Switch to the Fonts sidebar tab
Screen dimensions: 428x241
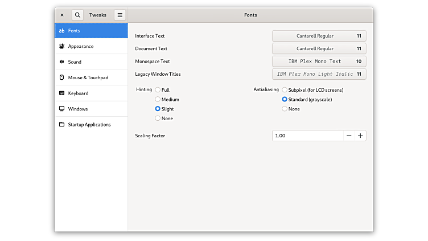point(91,30)
